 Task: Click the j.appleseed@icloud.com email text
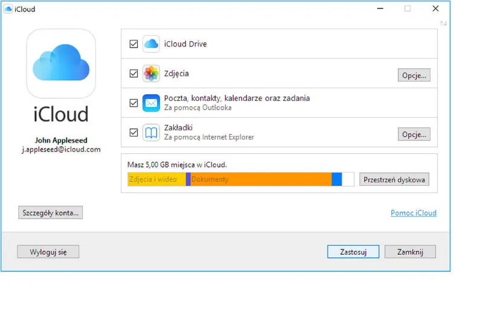[61, 150]
